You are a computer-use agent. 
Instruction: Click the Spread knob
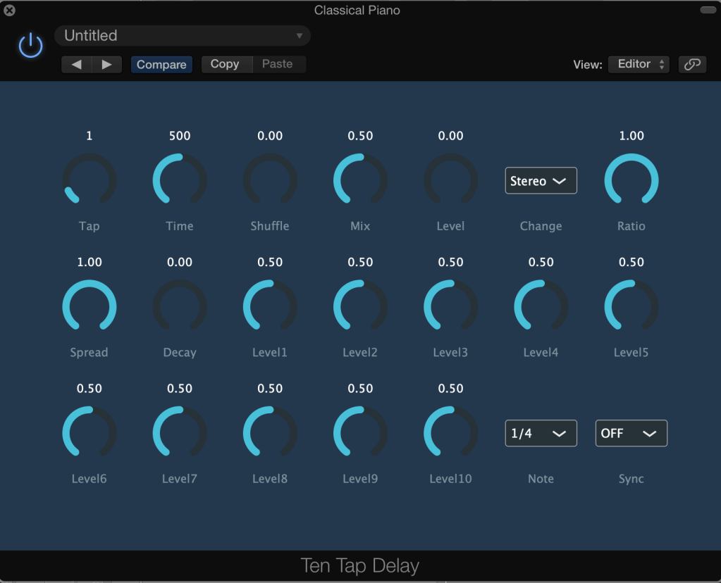click(x=90, y=307)
